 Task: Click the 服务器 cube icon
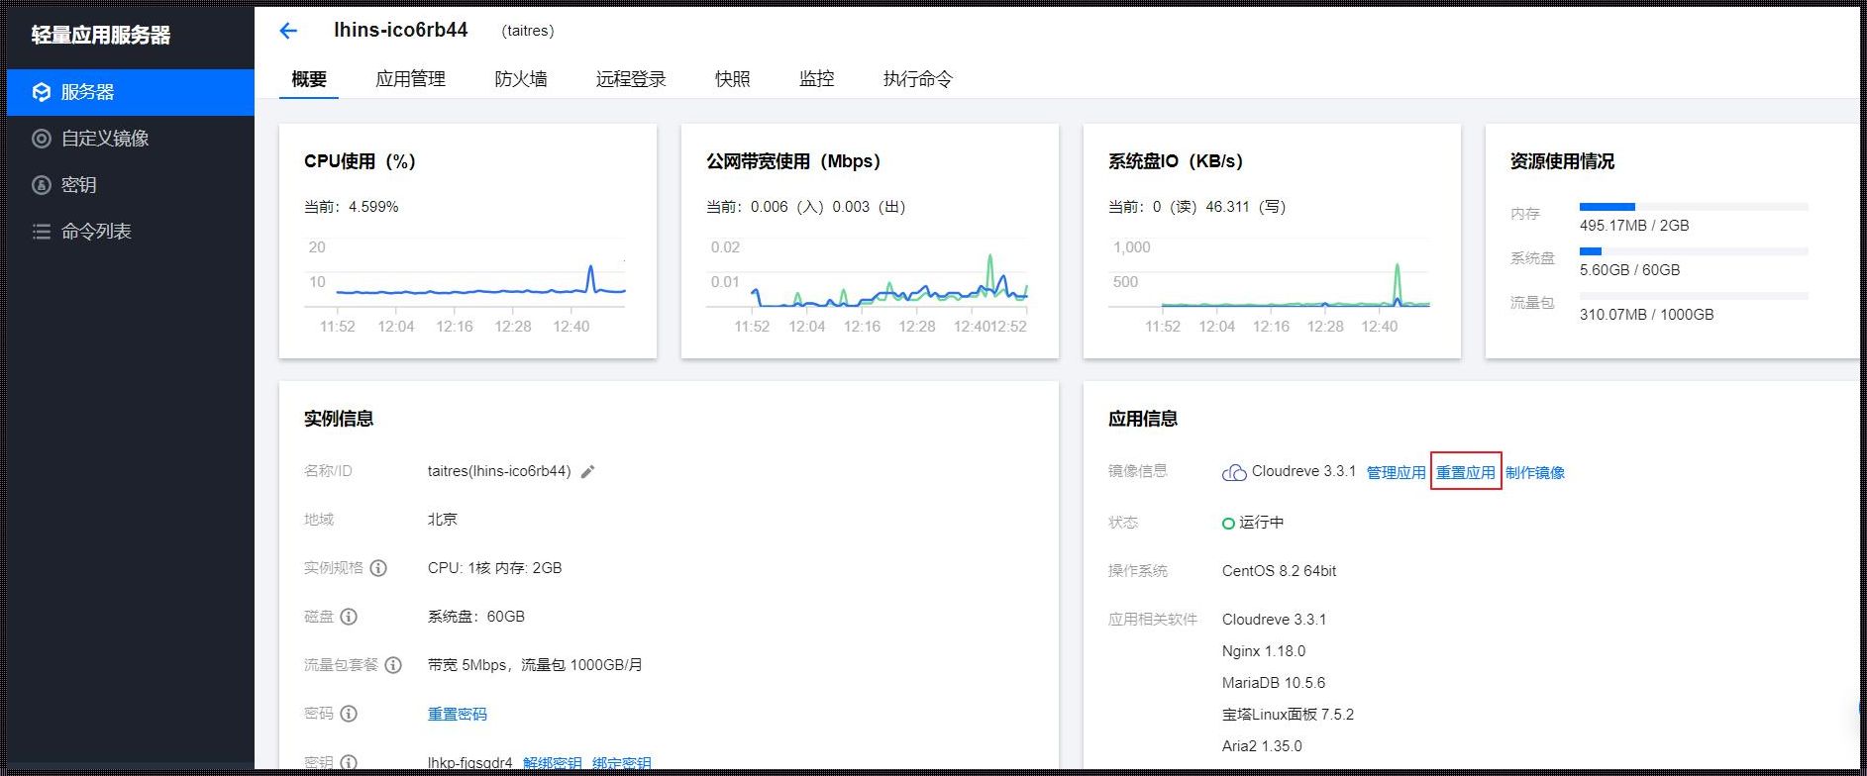click(42, 92)
